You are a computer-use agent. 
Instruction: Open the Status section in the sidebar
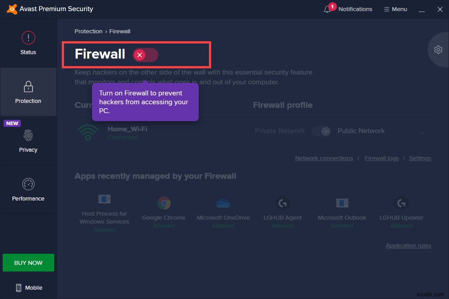click(x=28, y=43)
